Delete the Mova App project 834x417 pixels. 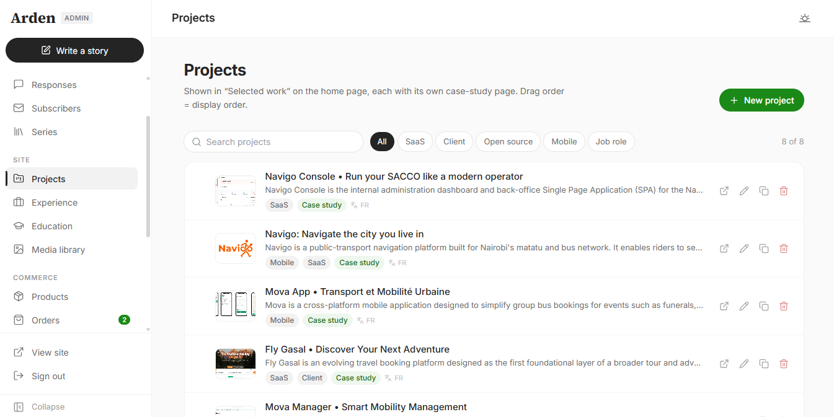784,306
